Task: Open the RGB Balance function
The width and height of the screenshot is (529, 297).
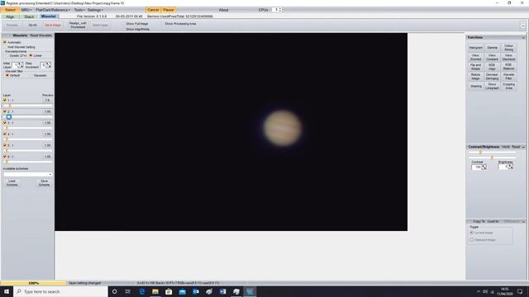Action: click(x=508, y=67)
